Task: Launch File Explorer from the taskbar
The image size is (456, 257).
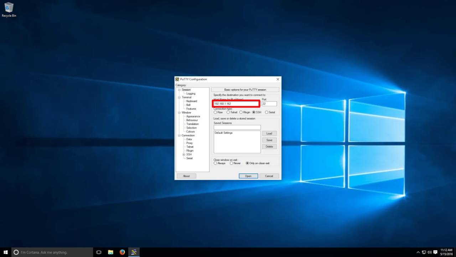Action: [x=110, y=252]
